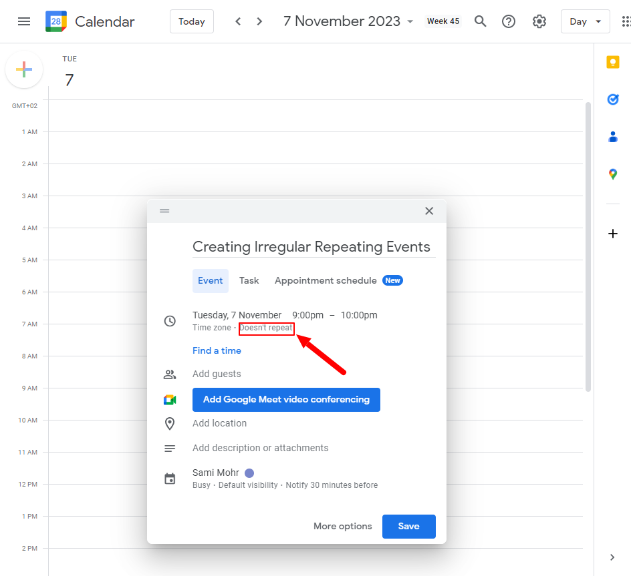631x576 pixels.
Task: Open the Doesn't repeat recurrence dropdown
Action: pyautogui.click(x=266, y=328)
